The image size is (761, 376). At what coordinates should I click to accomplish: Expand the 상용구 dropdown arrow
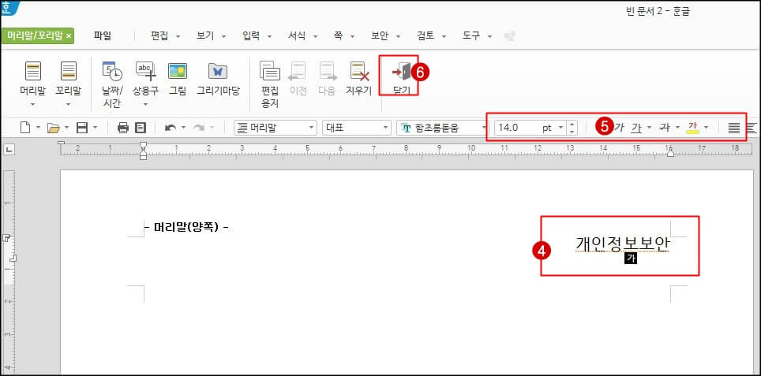145,104
